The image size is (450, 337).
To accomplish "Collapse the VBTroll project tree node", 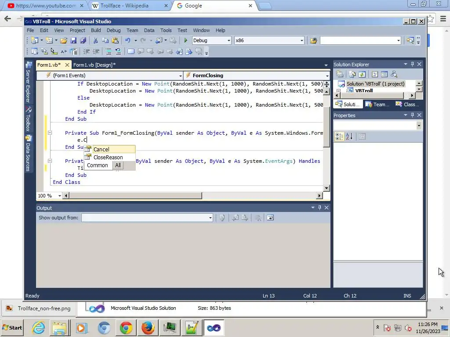I will tap(338, 91).
